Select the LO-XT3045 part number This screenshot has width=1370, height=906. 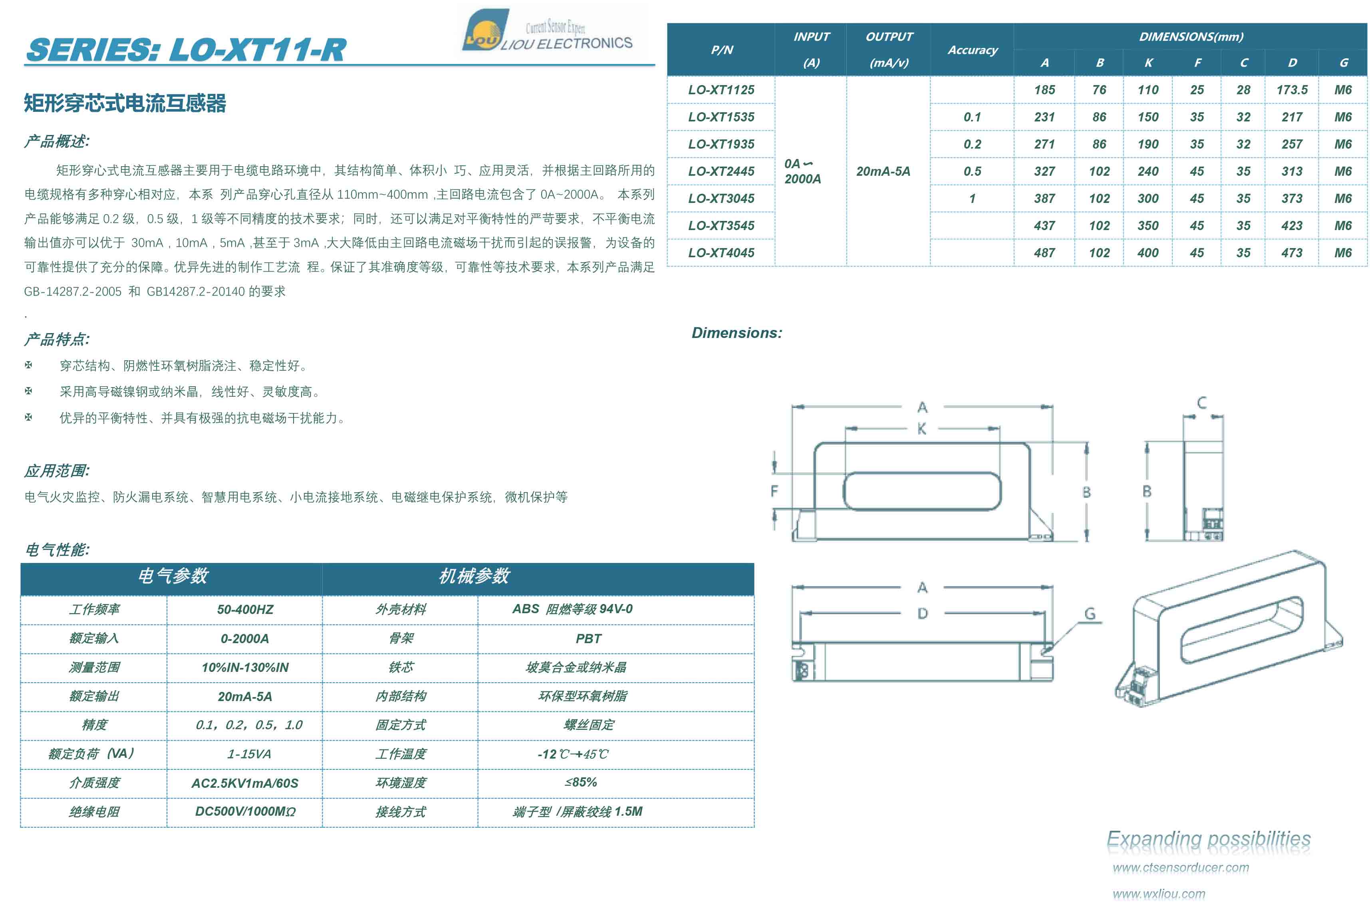pyautogui.click(x=721, y=198)
